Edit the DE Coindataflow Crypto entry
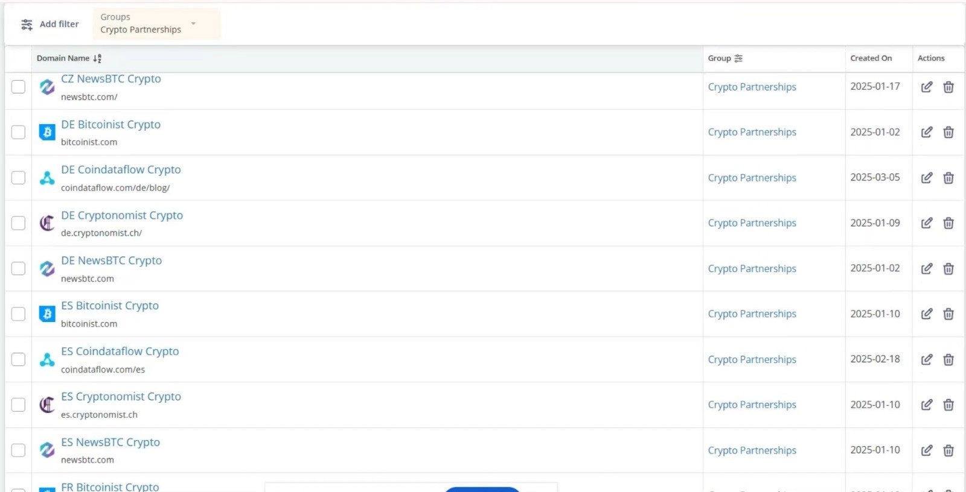The height and width of the screenshot is (492, 966). [927, 178]
